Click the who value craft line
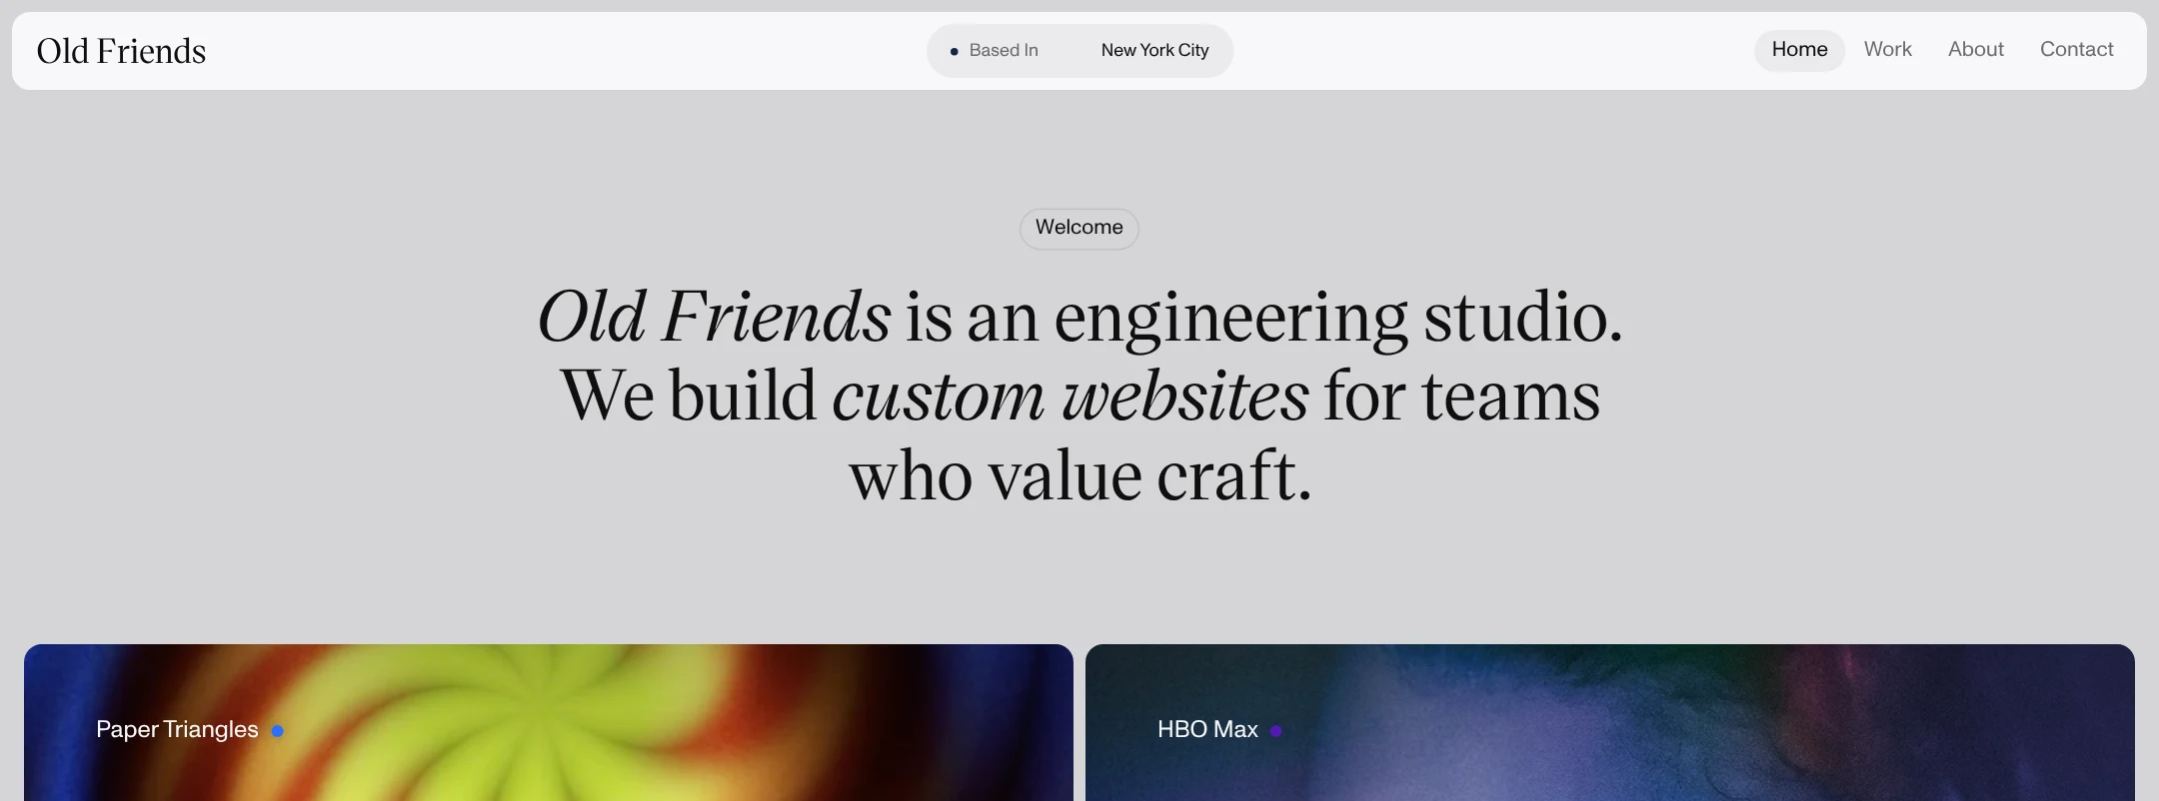 click(1079, 475)
